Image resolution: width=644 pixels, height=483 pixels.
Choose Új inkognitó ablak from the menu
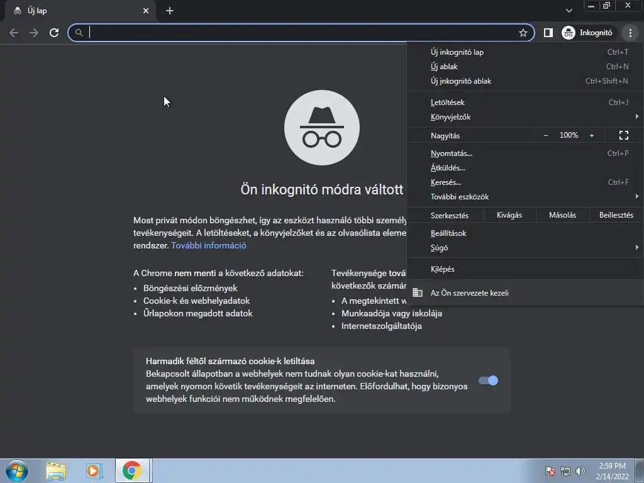[x=525, y=81]
